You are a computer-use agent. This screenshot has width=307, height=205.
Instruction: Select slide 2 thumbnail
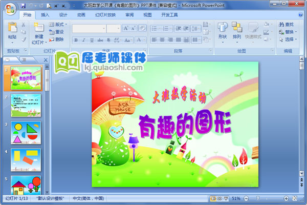[x=26, y=106]
